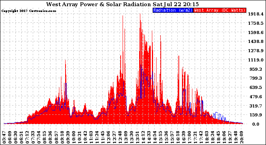Select the red 'West Array (DC Watts)' legend label
266x145 pixels.
[220, 10]
